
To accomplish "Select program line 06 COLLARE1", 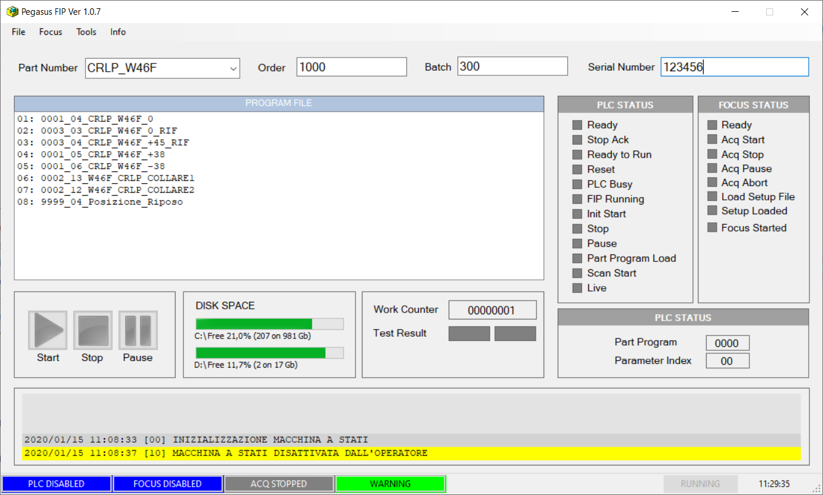I will (x=117, y=178).
